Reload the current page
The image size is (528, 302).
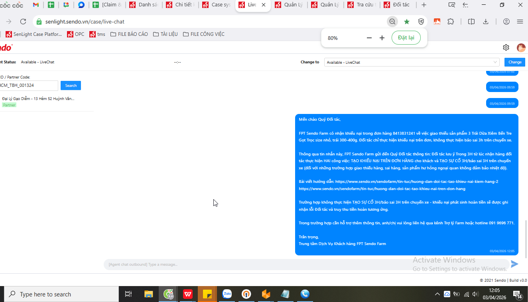pyautogui.click(x=23, y=22)
